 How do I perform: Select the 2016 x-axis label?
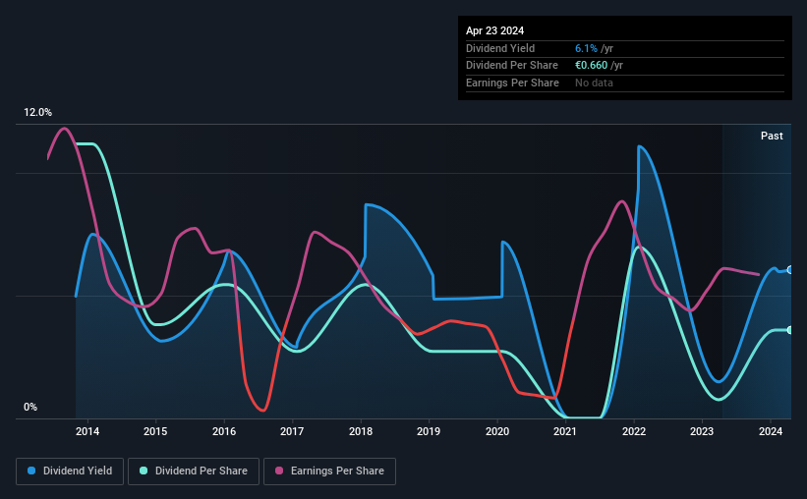(x=224, y=431)
